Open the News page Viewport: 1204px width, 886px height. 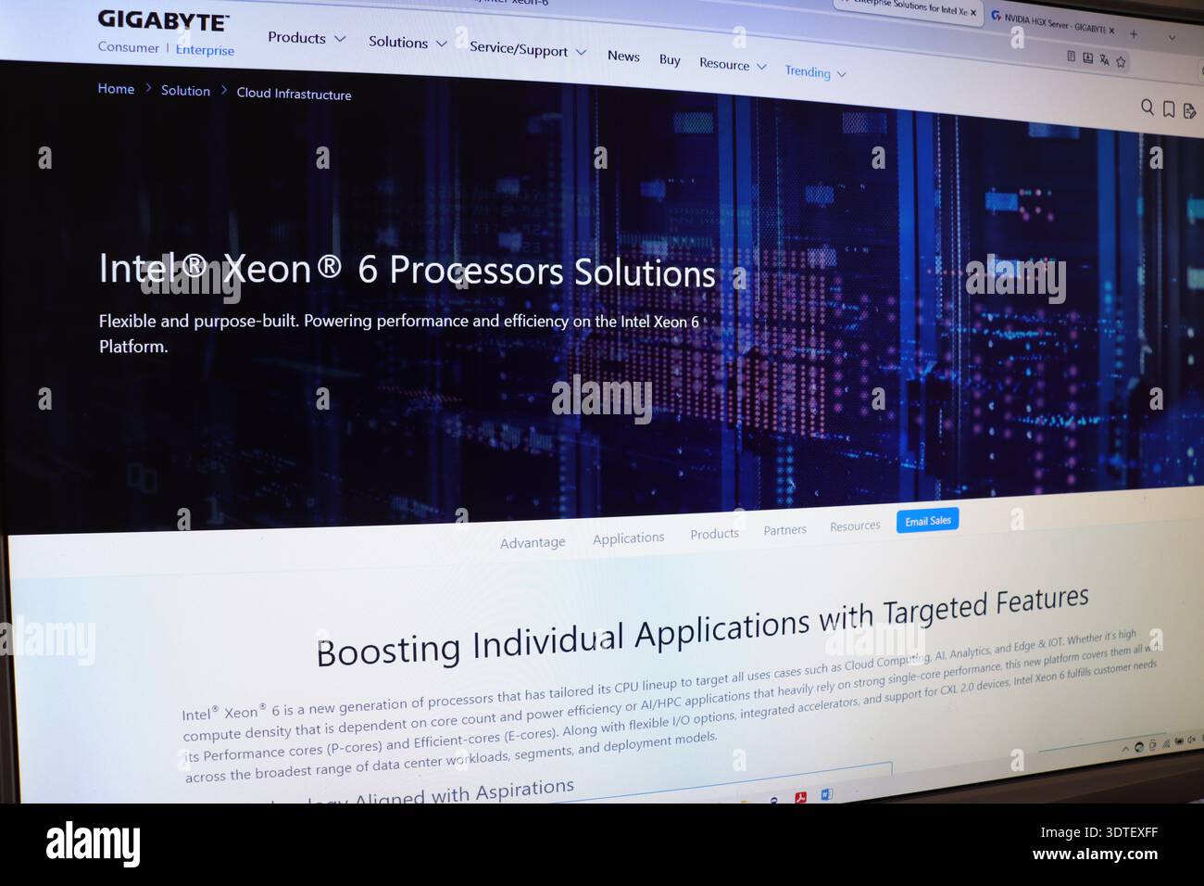623,57
